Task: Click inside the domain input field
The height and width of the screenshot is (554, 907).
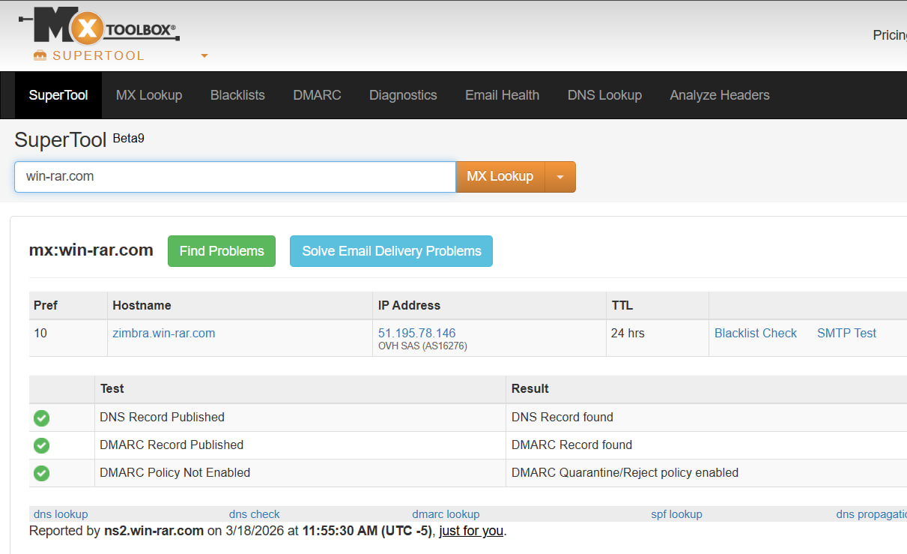Action: (x=234, y=176)
